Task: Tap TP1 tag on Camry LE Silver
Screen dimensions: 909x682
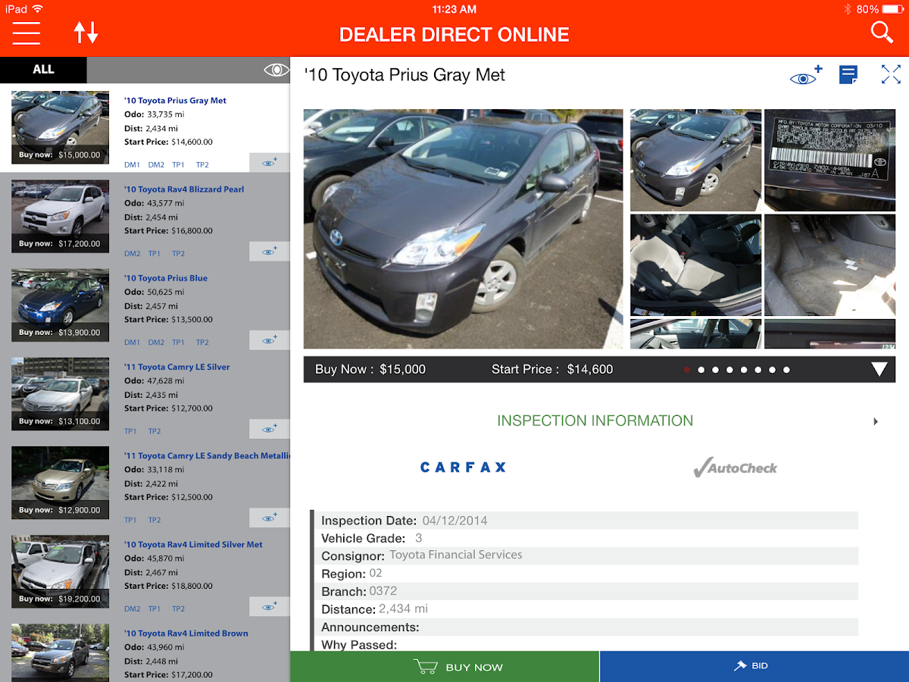Action: [x=130, y=431]
